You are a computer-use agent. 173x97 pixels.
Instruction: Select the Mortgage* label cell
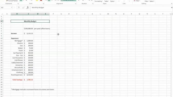17,41
